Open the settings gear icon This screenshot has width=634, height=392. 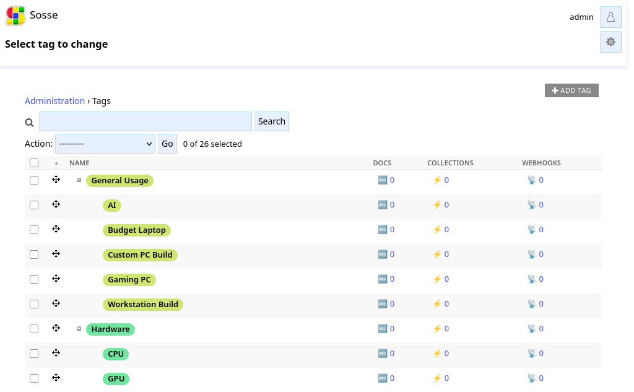610,42
